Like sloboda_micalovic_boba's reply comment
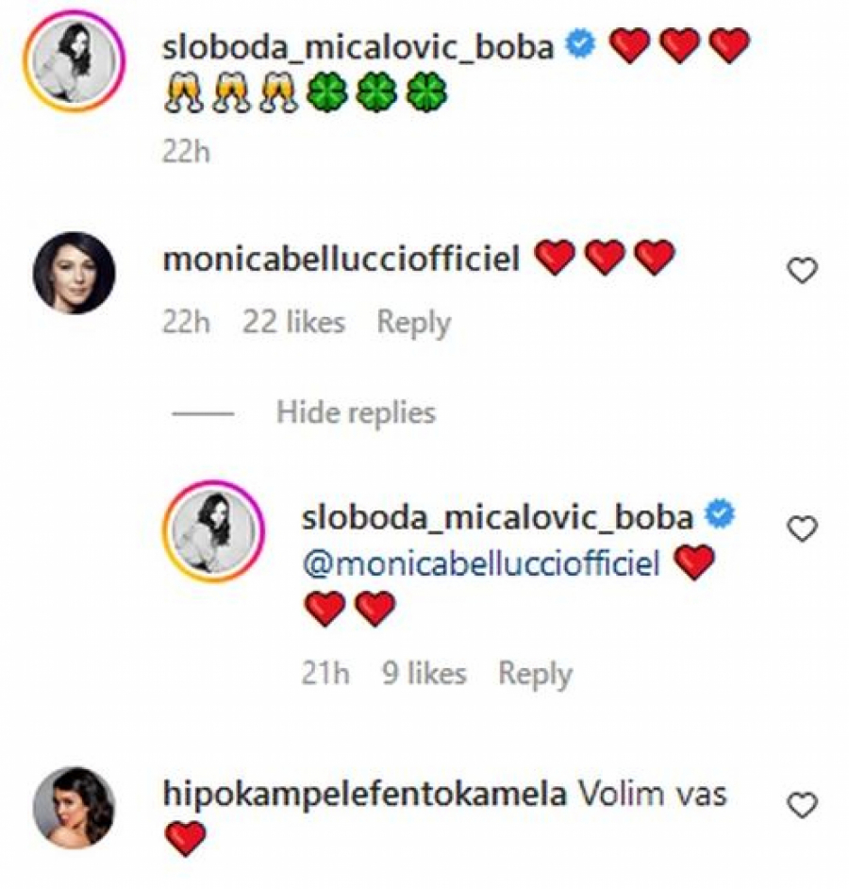Screen dimensions: 849x889 (802, 529)
